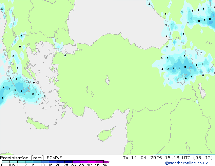The height and width of the screenshot is (166, 215).
Task: Click the 1–2 mm legend color box
Action: pyautogui.click(x=21, y=162)
